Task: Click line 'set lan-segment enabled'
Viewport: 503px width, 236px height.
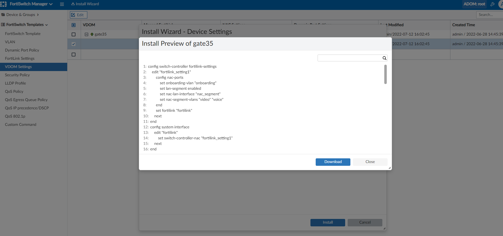Action: 180,88
